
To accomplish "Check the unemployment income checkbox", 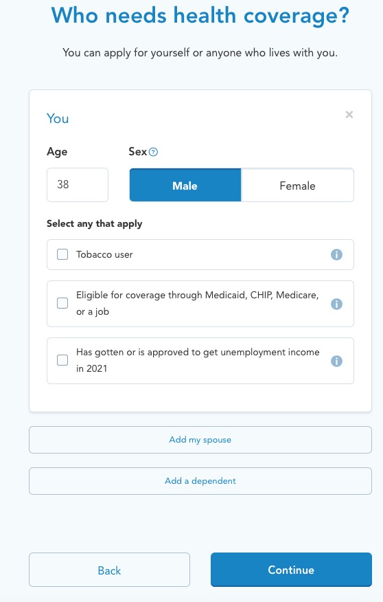I will pyautogui.click(x=62, y=360).
